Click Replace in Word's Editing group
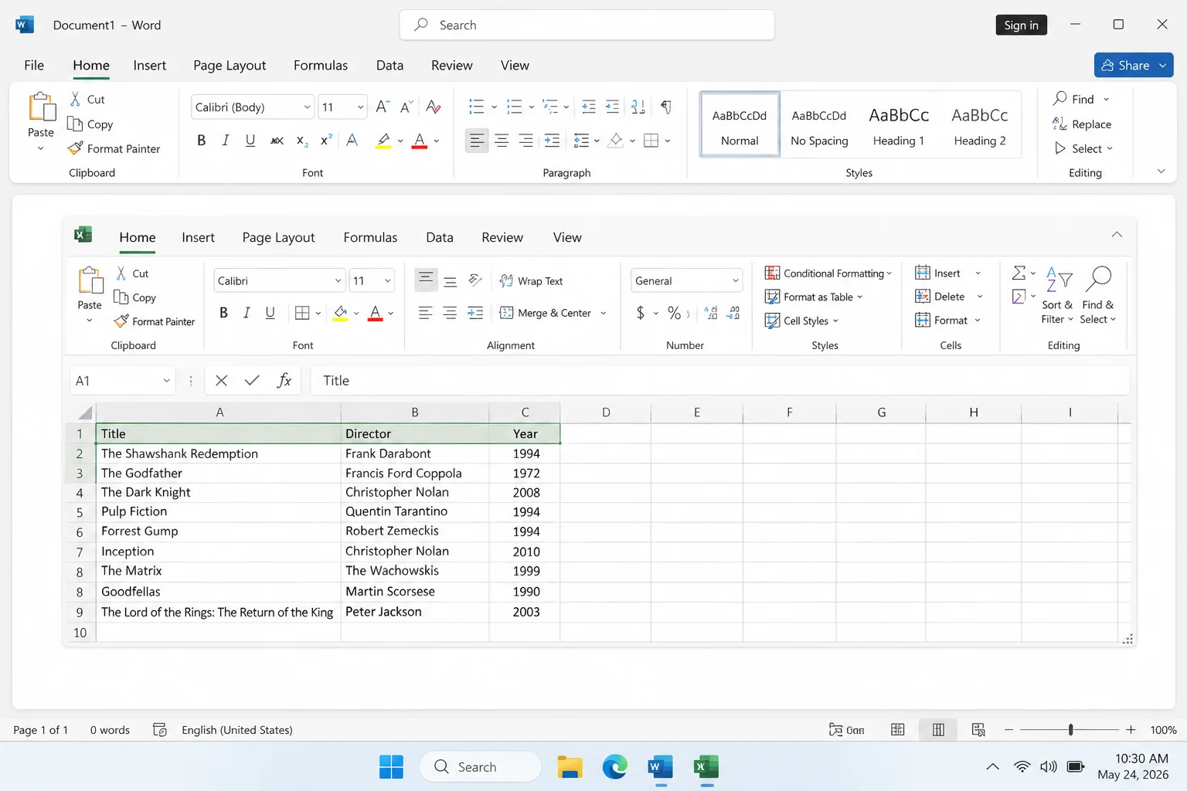 [x=1082, y=124]
